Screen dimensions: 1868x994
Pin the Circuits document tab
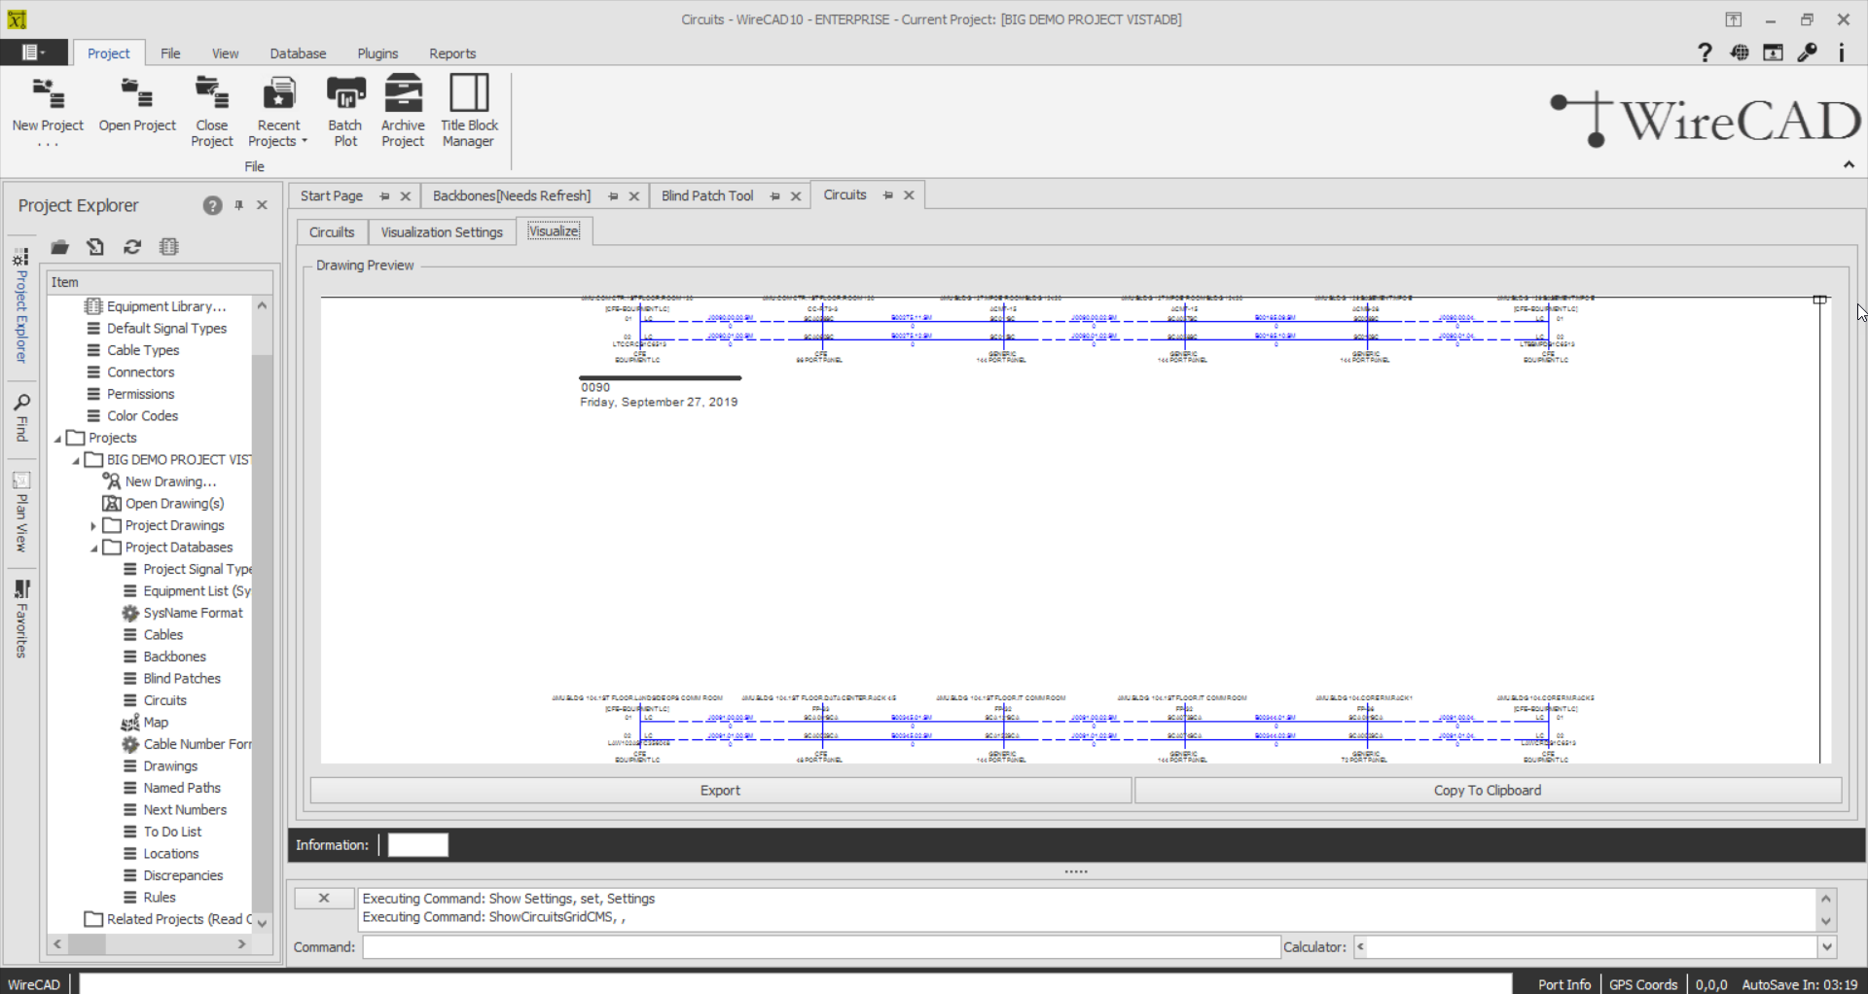click(x=887, y=195)
